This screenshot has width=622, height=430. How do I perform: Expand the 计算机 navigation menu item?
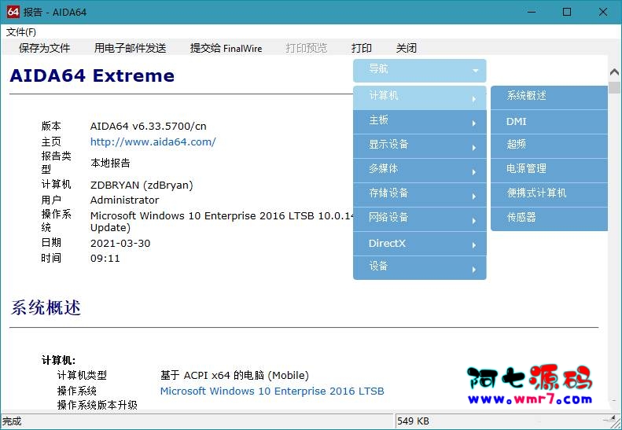tap(420, 97)
